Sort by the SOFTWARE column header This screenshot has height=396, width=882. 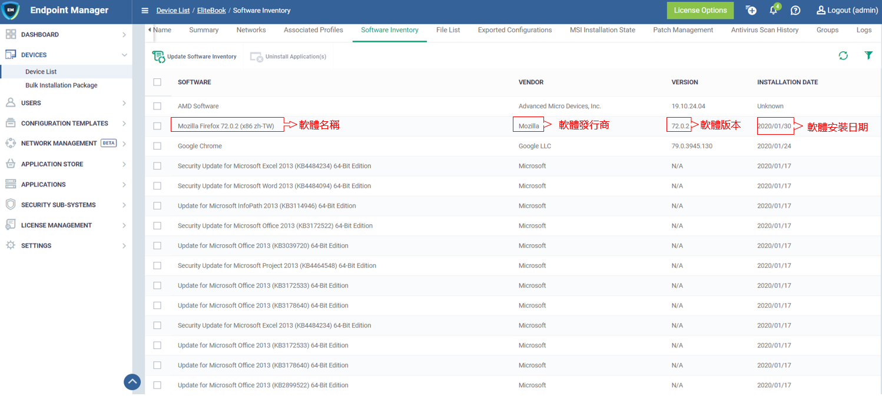click(194, 82)
